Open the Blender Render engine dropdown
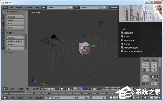This screenshot has width=163, height=101. pos(114,8)
